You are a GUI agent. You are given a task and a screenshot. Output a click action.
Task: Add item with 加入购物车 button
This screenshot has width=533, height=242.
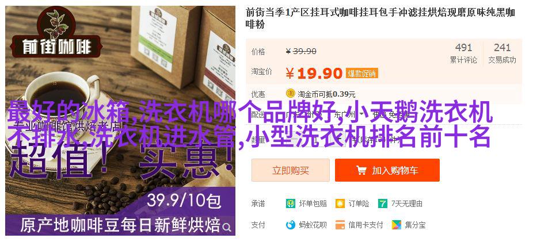[x=387, y=170]
